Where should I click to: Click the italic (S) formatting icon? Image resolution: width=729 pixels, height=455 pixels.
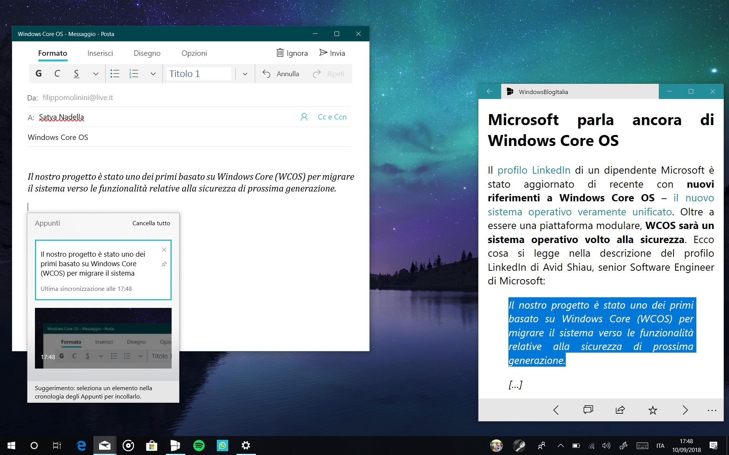tap(76, 74)
